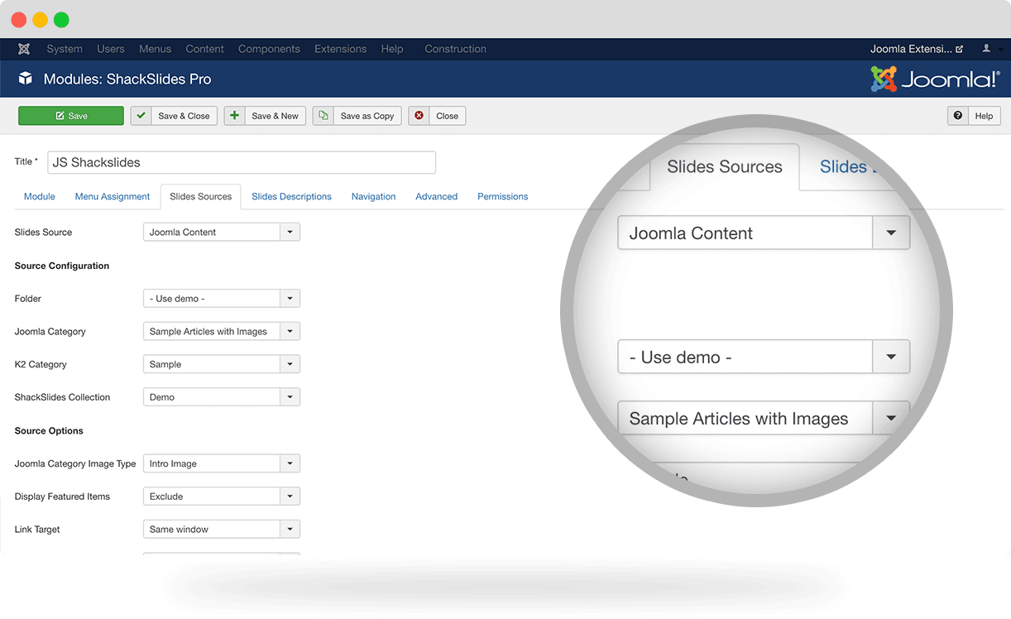
Task: Click the Save & Close checkmark icon
Action: [141, 116]
